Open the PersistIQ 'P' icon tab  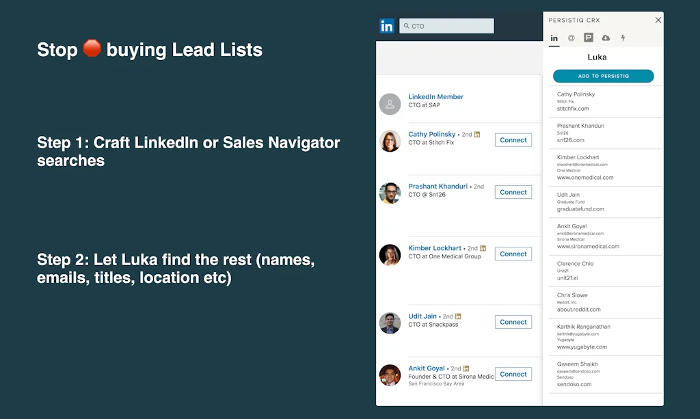589,38
